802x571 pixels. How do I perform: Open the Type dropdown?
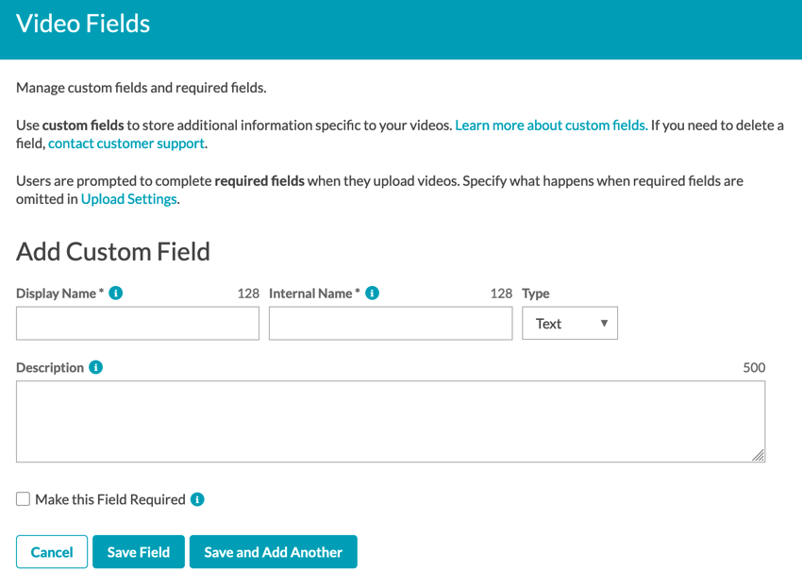570,323
